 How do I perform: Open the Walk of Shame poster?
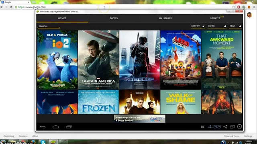pyautogui.click(x=181, y=102)
